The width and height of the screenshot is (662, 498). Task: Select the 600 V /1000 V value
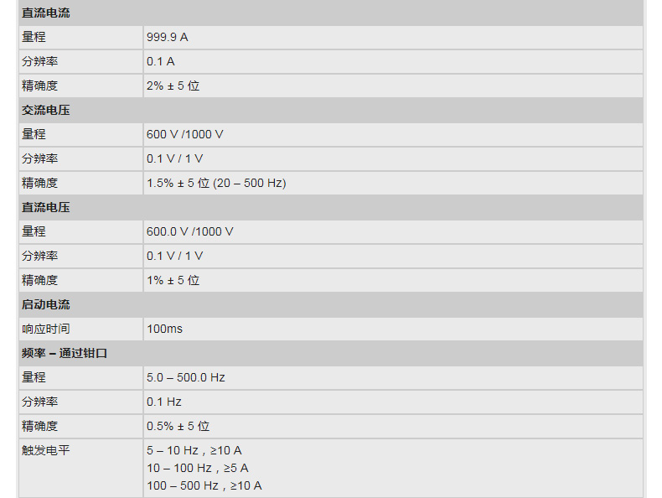tap(185, 134)
